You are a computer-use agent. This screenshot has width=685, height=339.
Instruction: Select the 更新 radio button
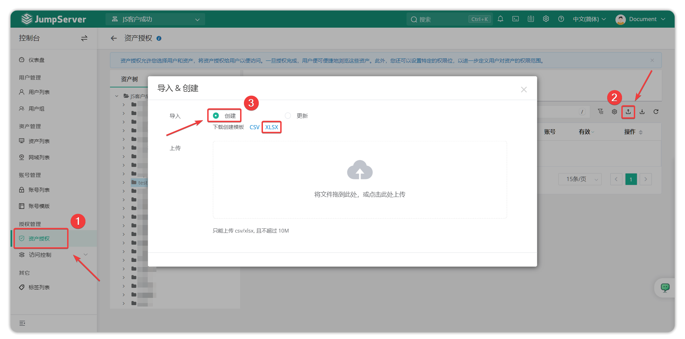288,115
